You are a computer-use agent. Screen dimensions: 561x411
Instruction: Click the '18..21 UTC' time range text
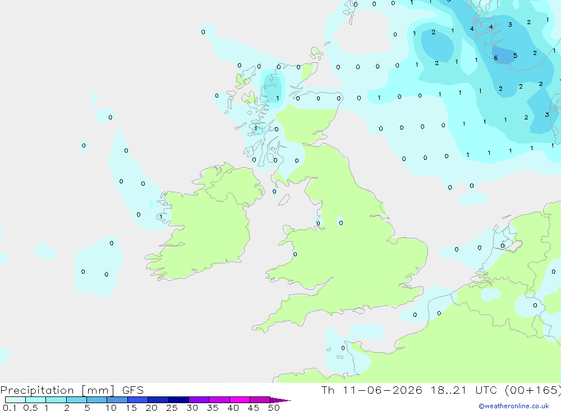(x=465, y=390)
